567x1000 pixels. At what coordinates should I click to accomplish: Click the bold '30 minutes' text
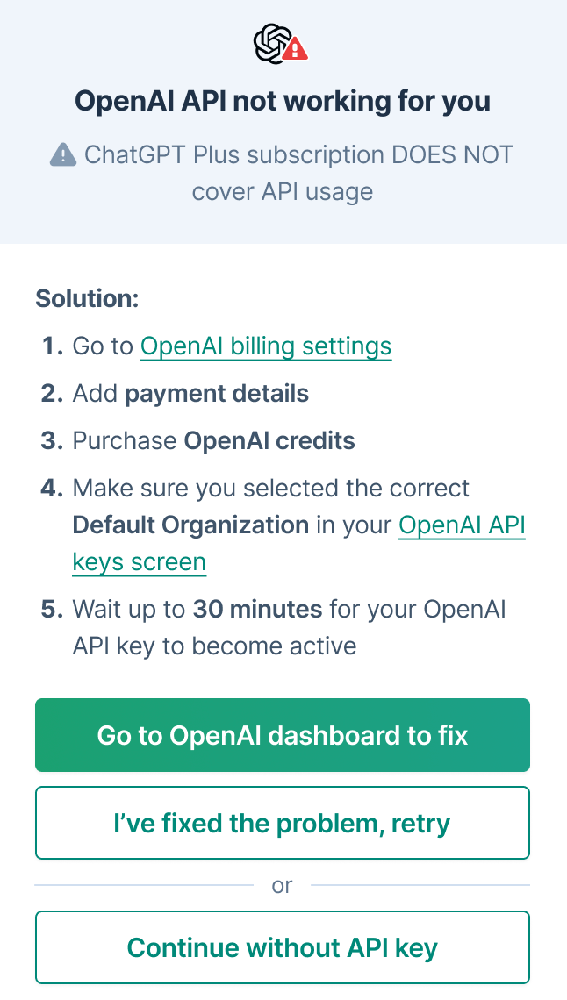tap(258, 610)
